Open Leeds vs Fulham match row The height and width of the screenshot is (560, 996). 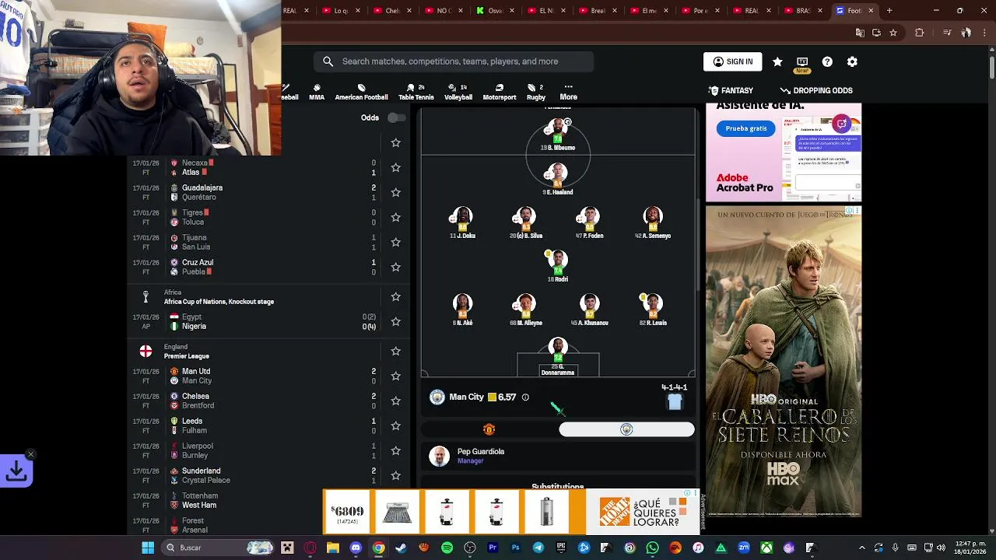pos(254,426)
